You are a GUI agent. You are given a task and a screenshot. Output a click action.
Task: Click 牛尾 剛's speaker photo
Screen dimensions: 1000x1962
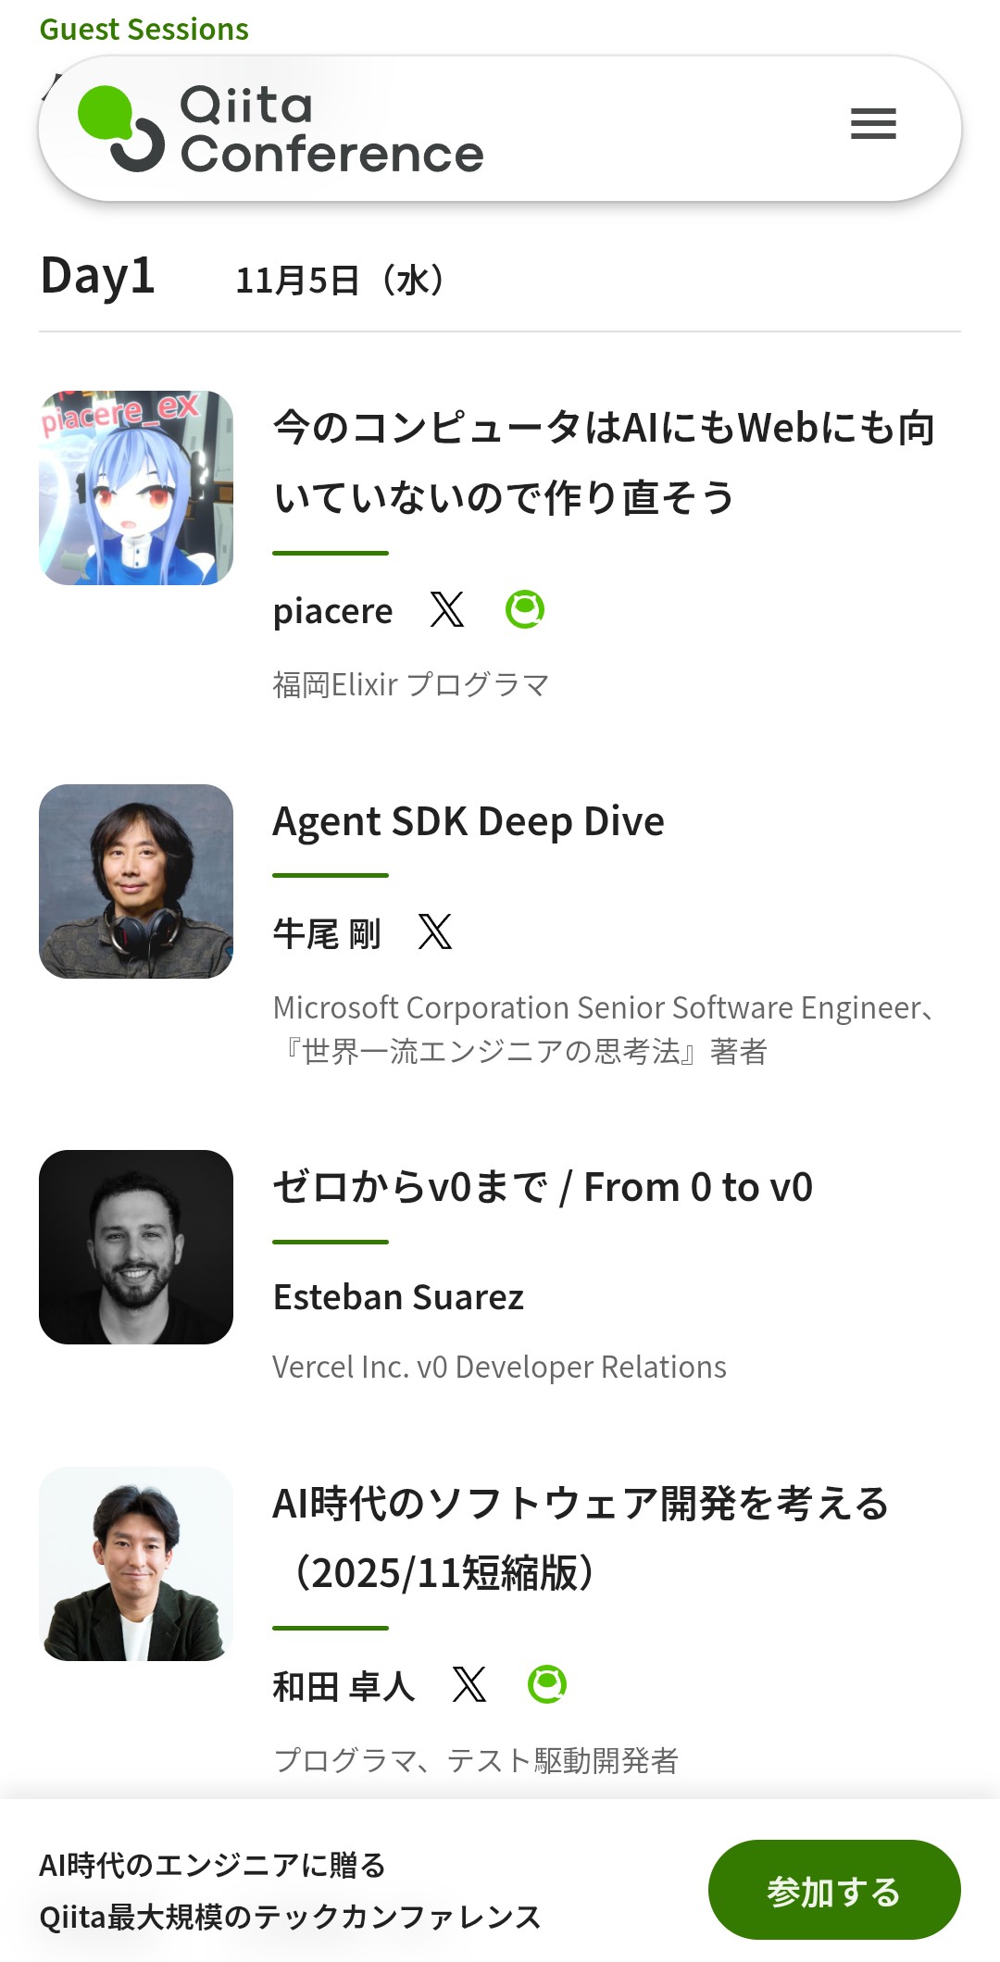point(136,881)
